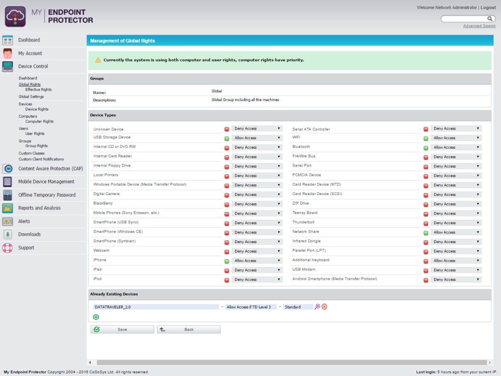Viewport: 501px width, 376px height.
Task: Remove DATATRAVELER_2.0 with the red X icon
Action: [324, 307]
